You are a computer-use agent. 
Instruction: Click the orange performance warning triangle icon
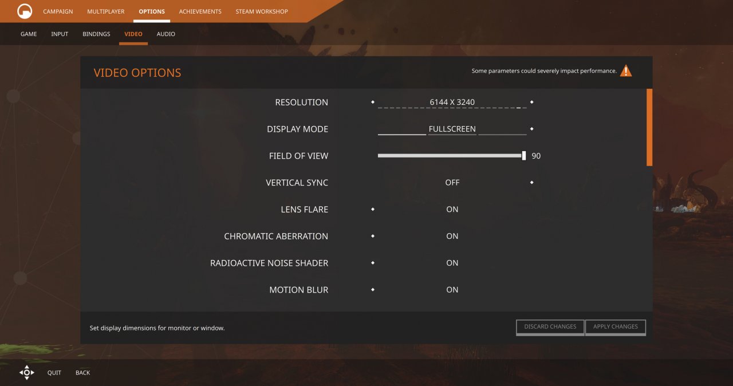(x=626, y=71)
